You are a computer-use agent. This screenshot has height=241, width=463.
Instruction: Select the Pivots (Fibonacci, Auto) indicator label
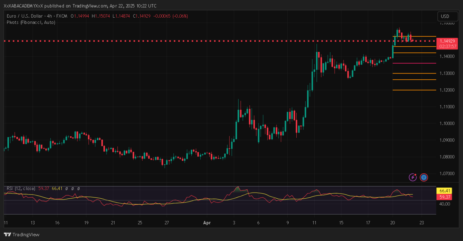[x=31, y=22]
